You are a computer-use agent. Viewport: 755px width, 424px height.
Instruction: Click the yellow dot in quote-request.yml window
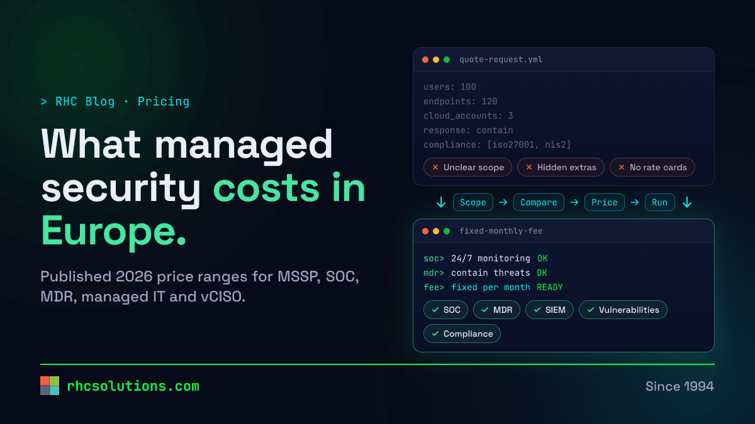(x=436, y=60)
